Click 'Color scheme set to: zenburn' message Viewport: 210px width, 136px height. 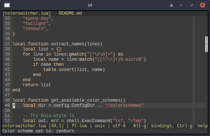pos(38,131)
